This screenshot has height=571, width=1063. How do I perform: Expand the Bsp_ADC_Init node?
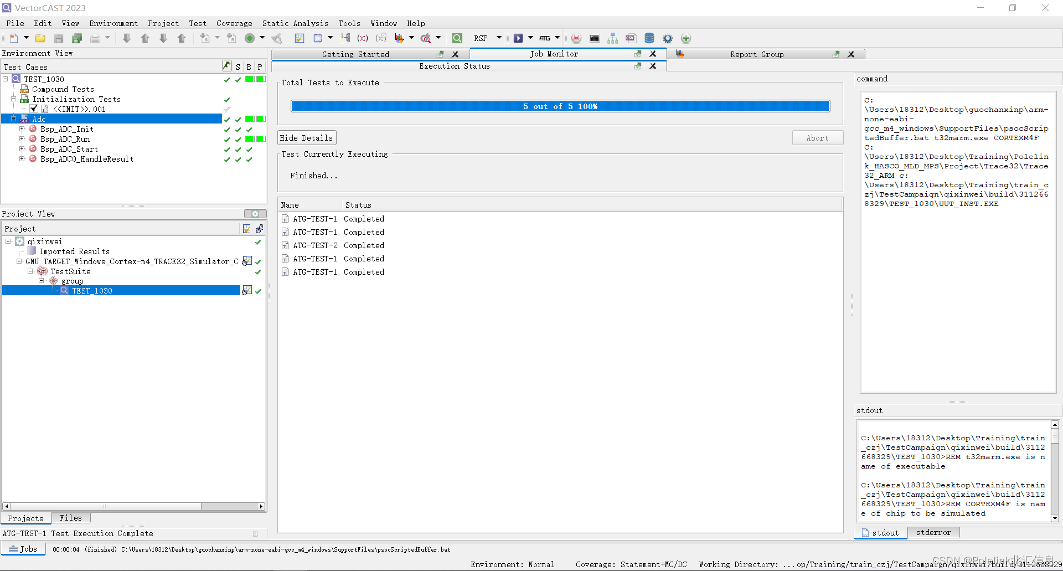click(x=22, y=129)
